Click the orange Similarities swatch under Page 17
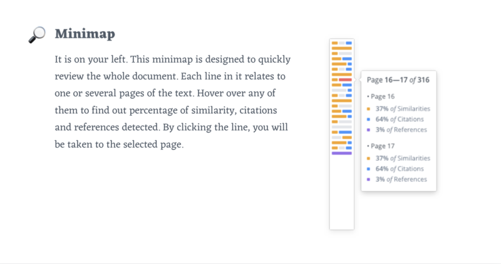 (x=368, y=158)
